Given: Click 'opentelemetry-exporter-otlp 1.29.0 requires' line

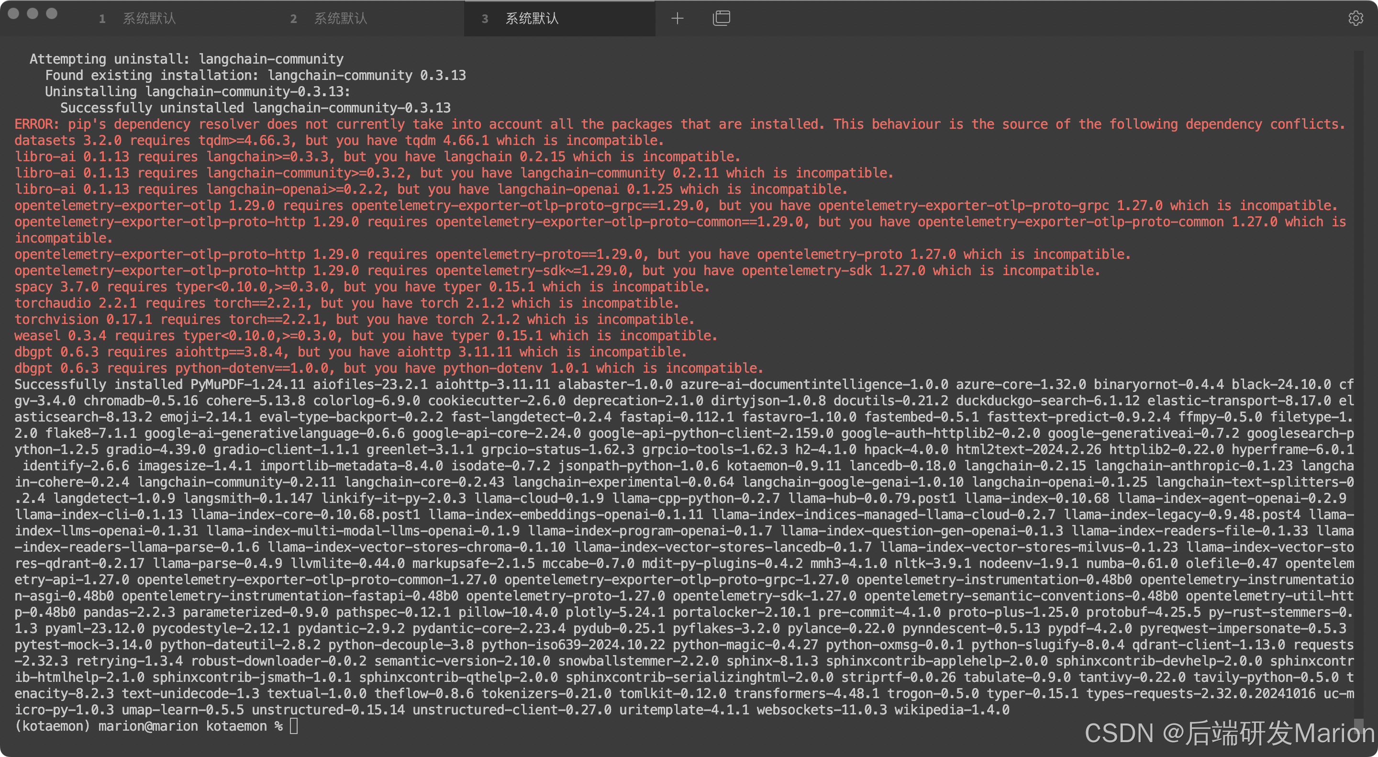Looking at the screenshot, I should (x=676, y=205).
